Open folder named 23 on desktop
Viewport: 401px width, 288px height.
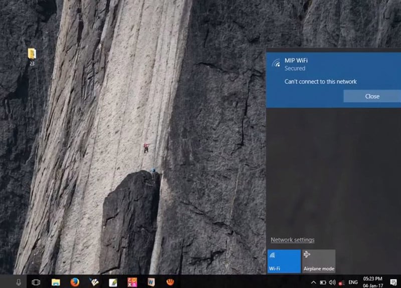point(32,57)
